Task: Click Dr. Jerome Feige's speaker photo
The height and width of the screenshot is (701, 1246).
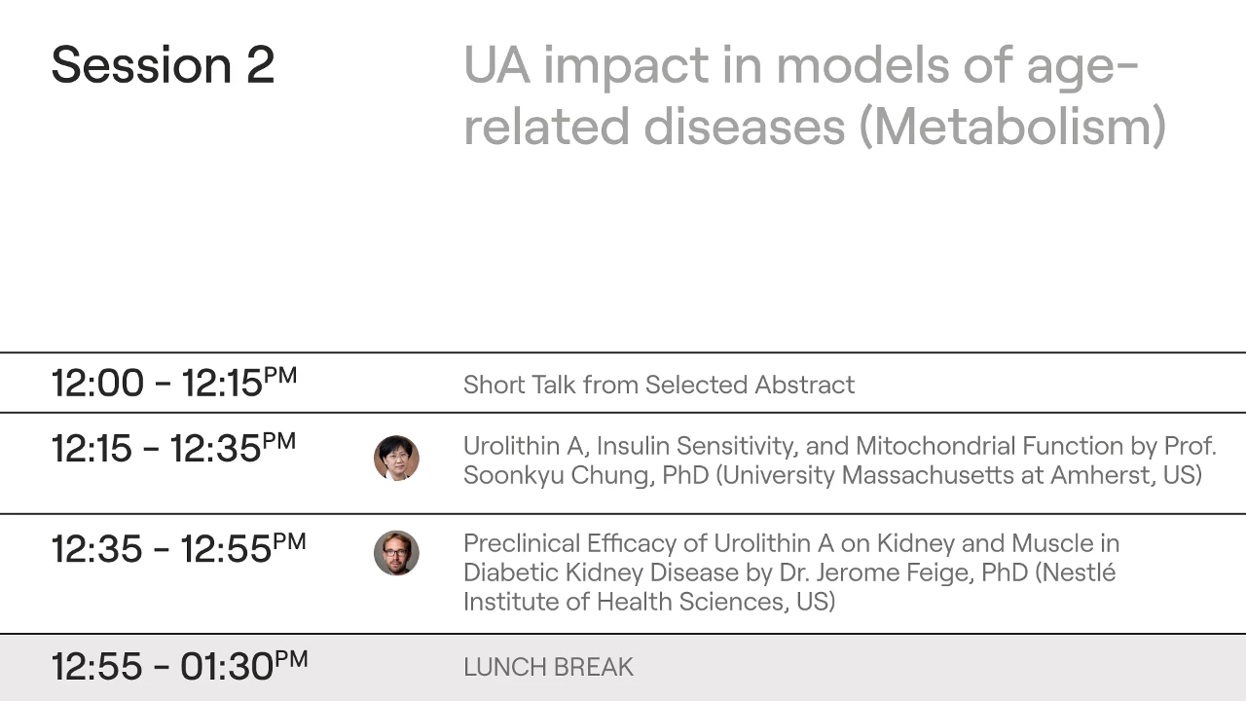Action: 396,553
